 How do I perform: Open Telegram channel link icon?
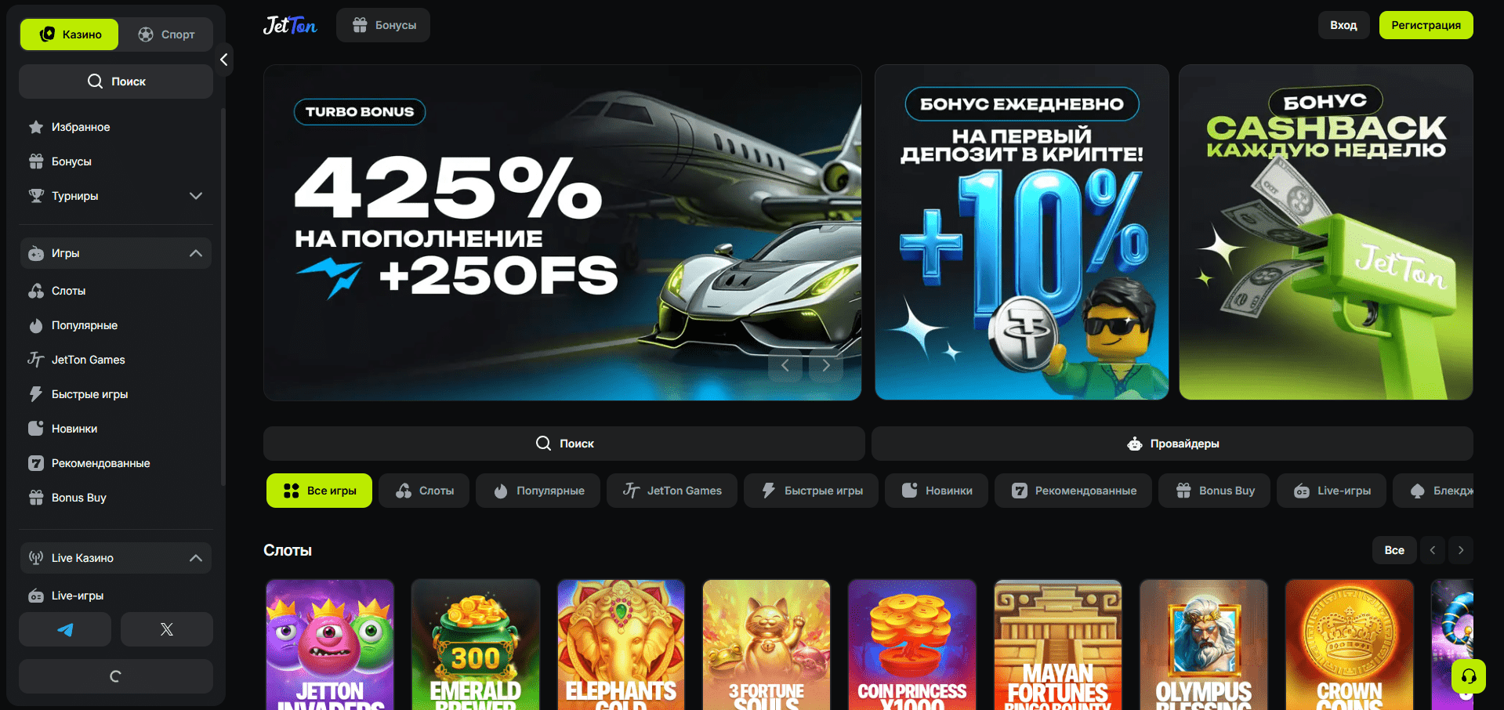(65, 629)
